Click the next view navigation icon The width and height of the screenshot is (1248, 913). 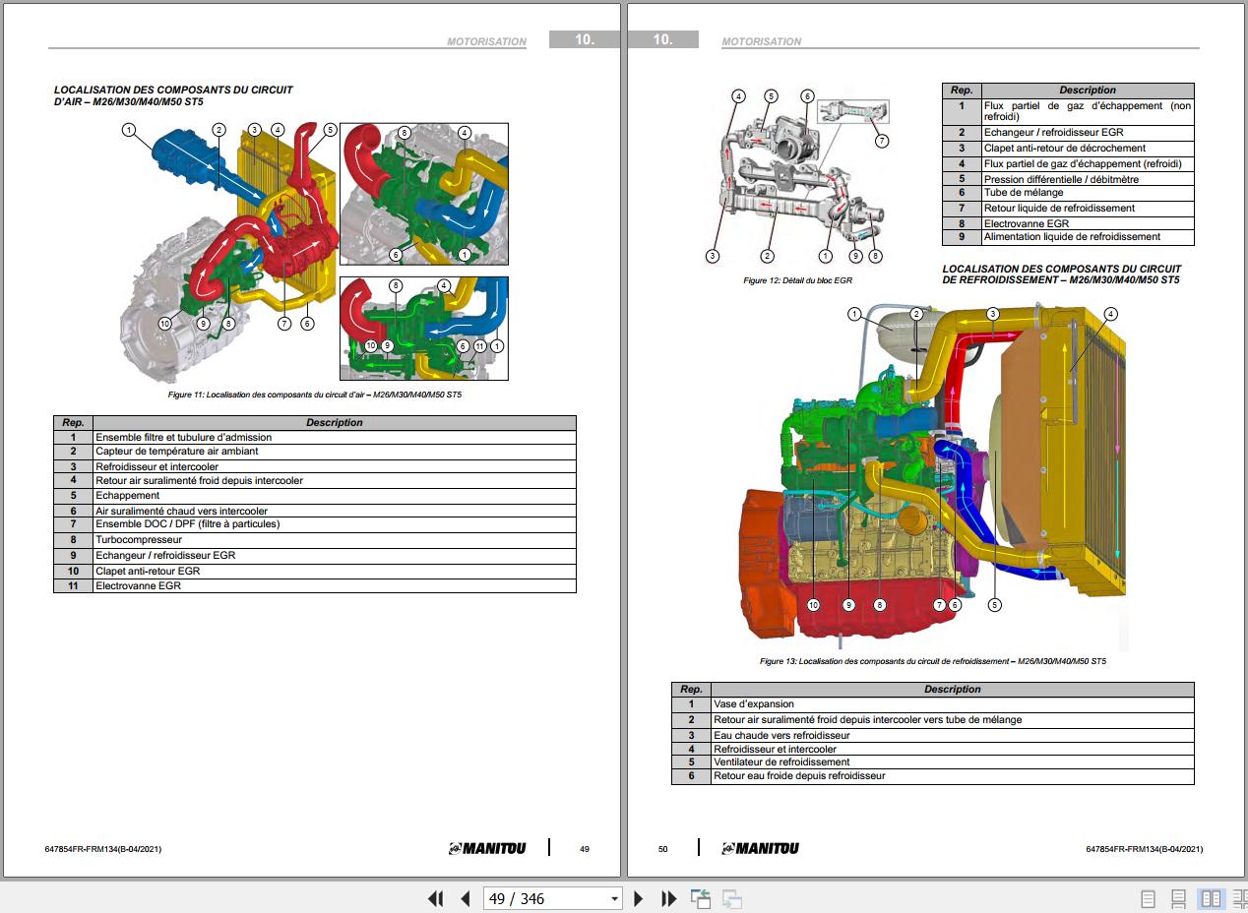tap(731, 898)
